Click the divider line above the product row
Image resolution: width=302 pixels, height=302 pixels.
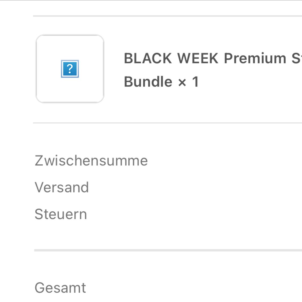(168, 16)
